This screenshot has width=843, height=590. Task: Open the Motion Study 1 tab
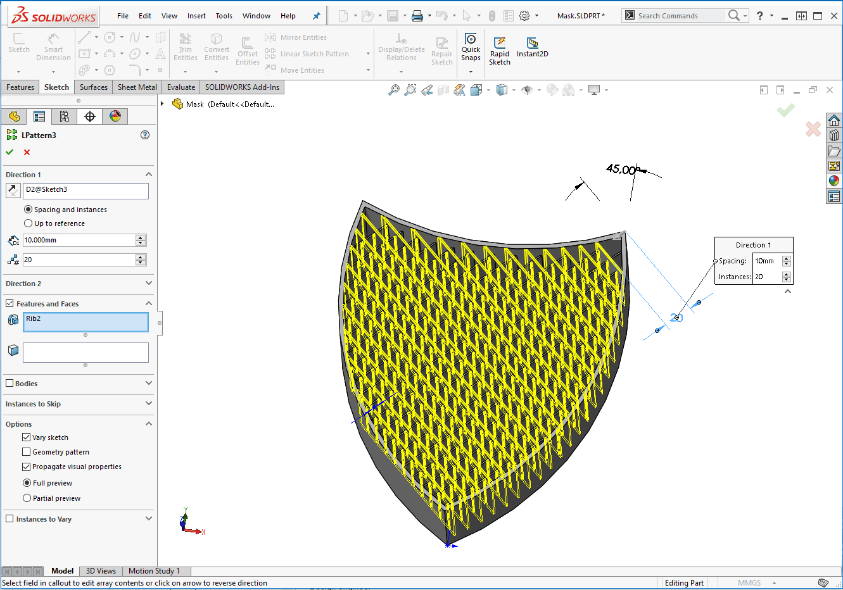coord(154,571)
